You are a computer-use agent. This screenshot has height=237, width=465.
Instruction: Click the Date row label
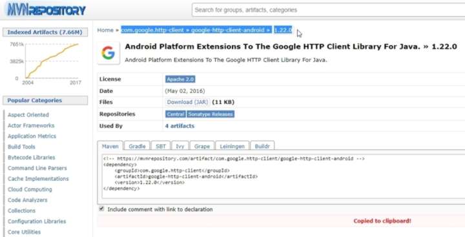point(106,91)
